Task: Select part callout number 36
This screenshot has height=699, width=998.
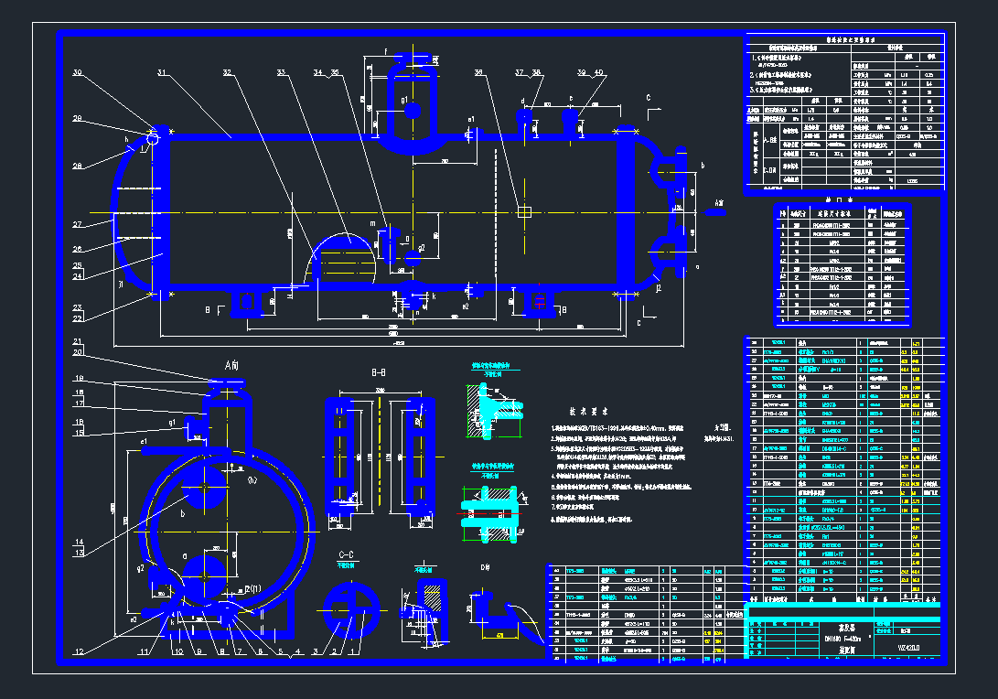Action: (x=478, y=72)
